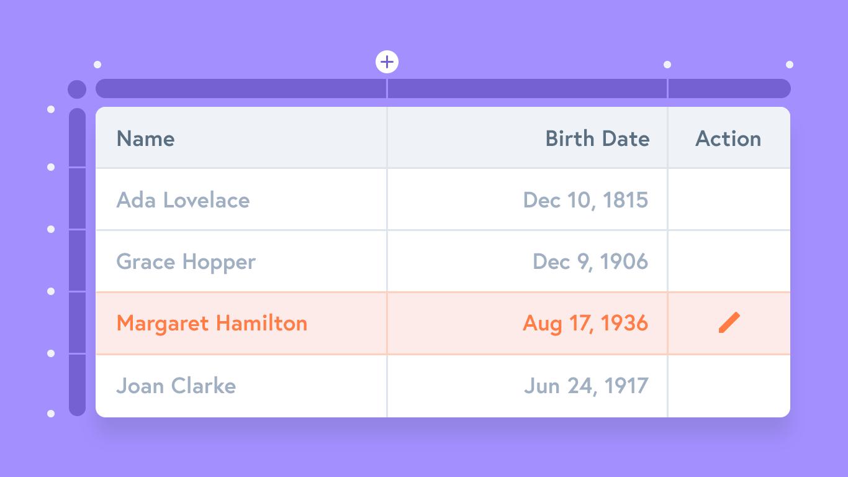
Task: Select the Joan Clarke cell
Action: click(176, 386)
